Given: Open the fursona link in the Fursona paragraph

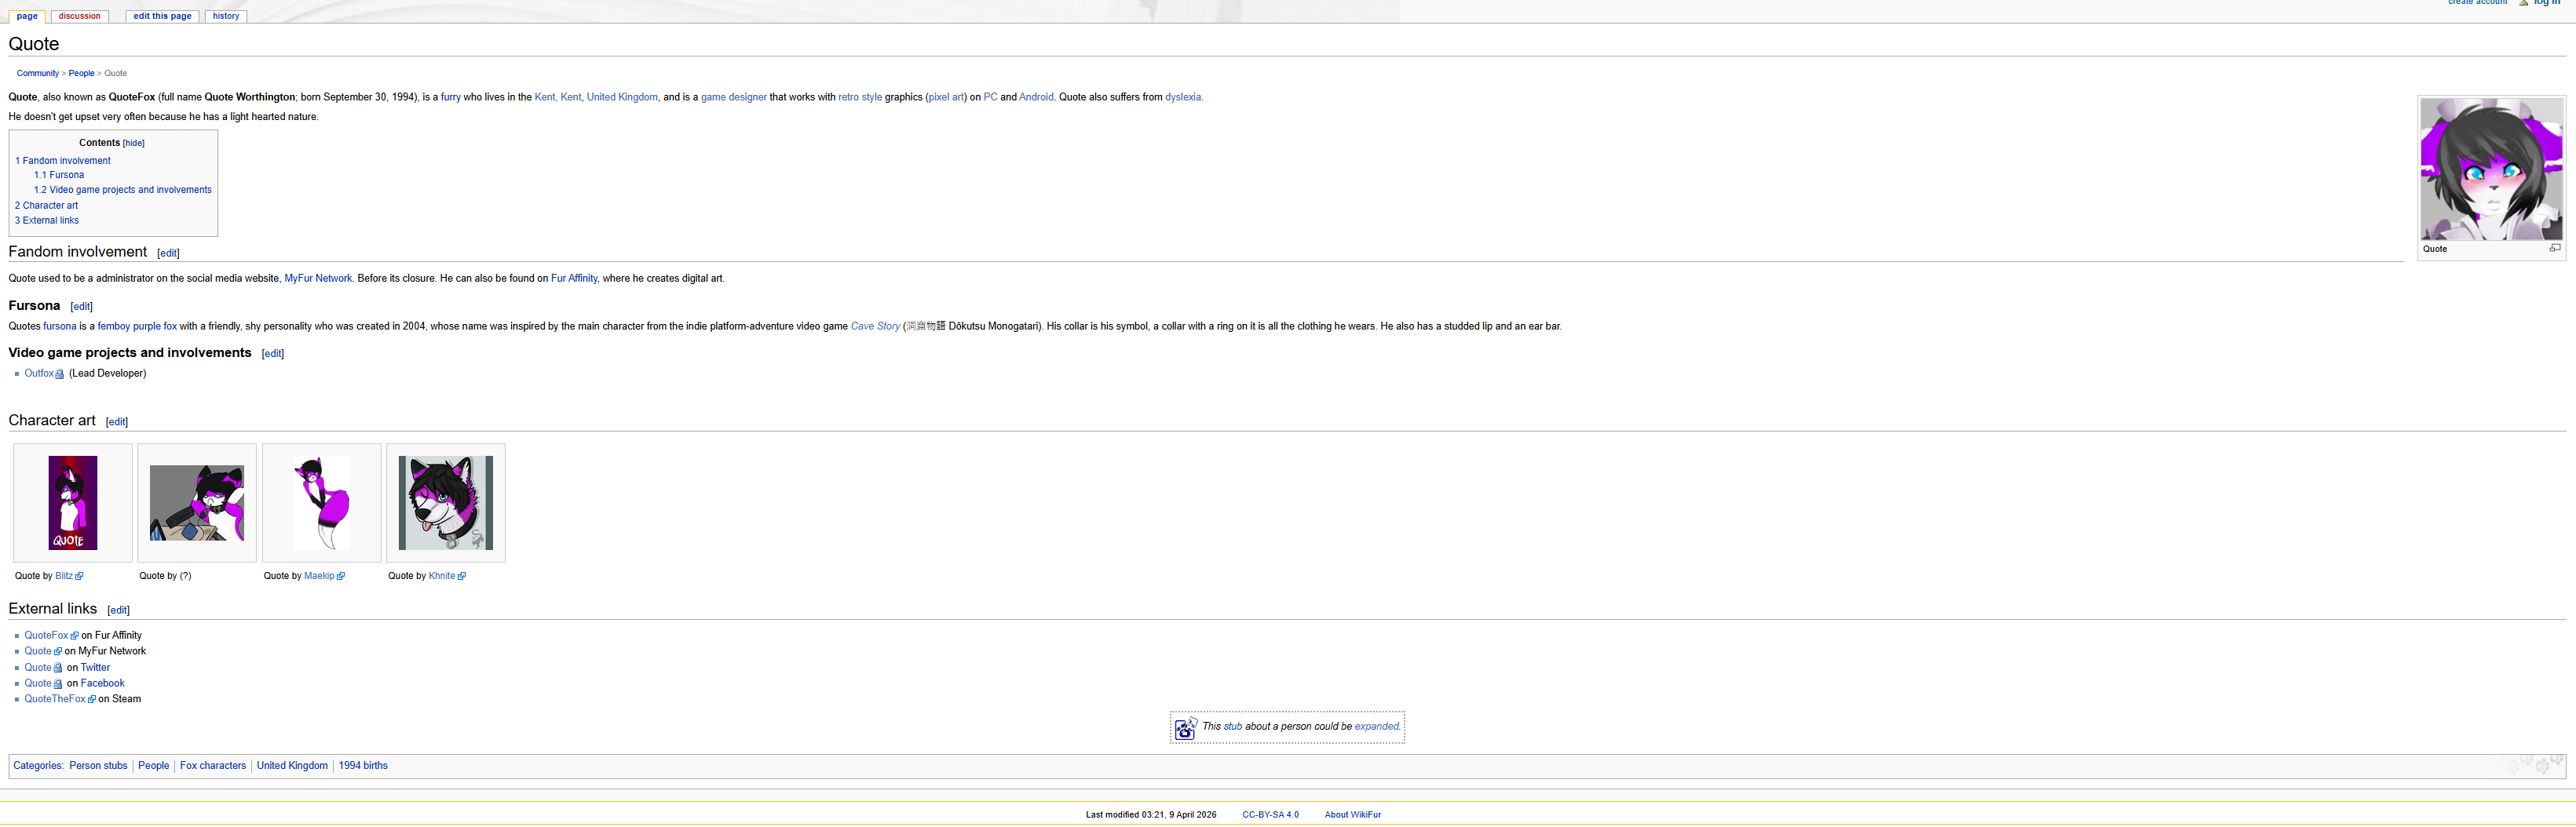Looking at the screenshot, I should click(x=60, y=326).
